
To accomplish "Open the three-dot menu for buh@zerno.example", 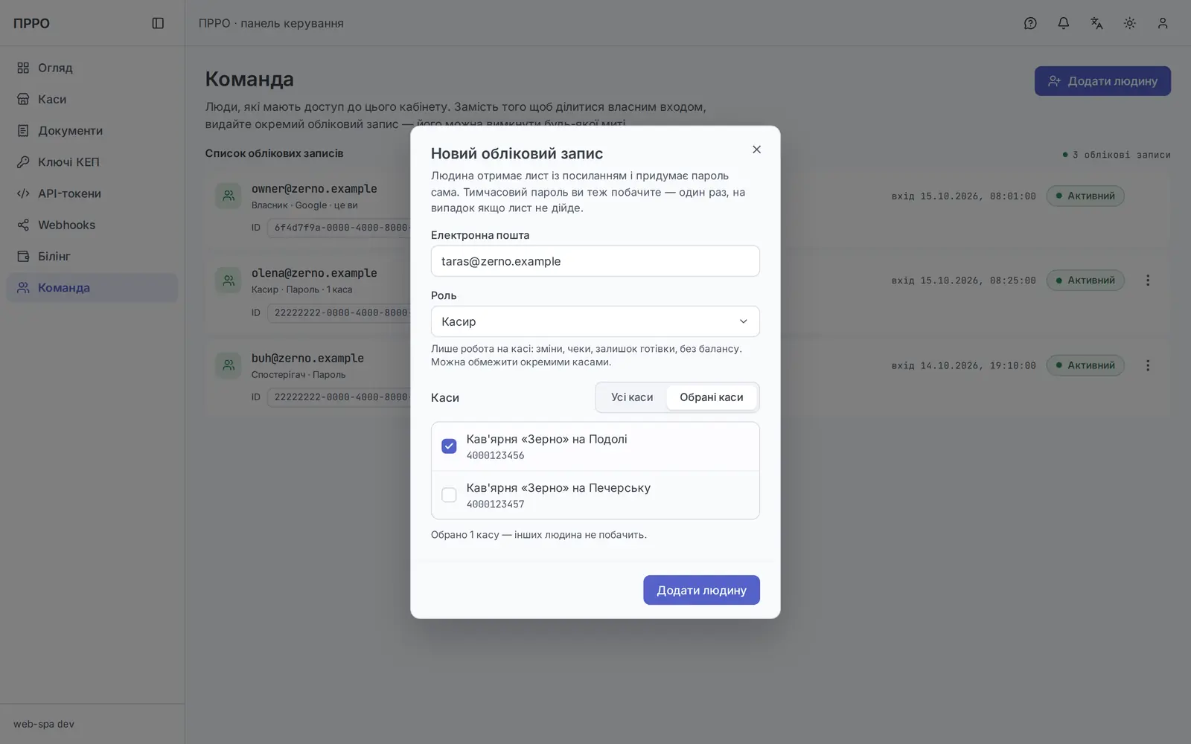I will click(1148, 365).
